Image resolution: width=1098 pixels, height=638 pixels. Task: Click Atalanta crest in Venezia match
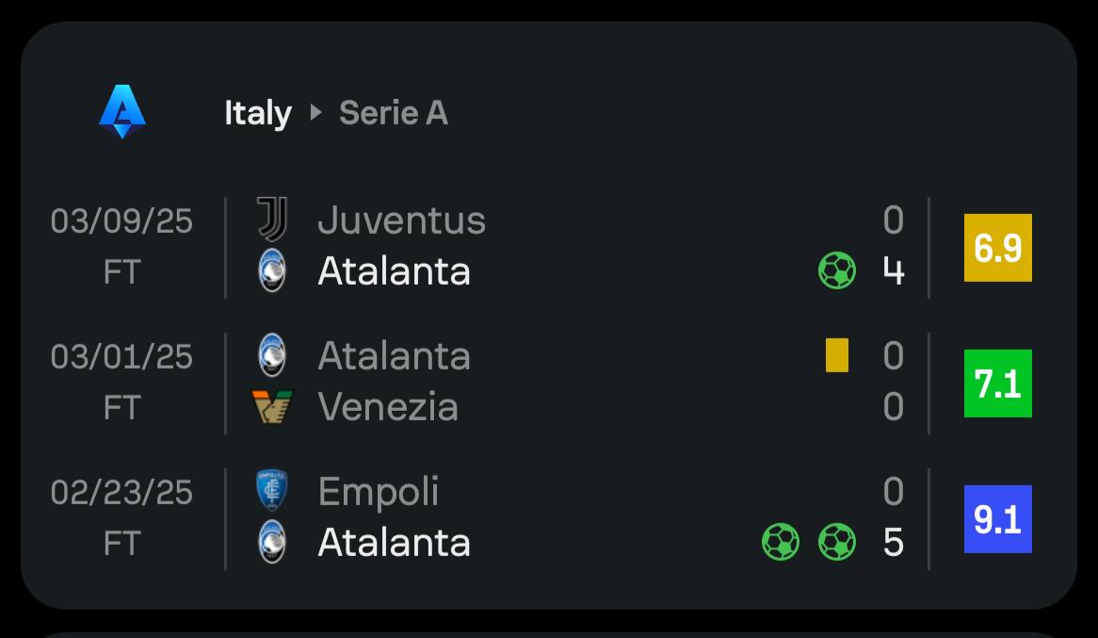pyautogui.click(x=272, y=355)
